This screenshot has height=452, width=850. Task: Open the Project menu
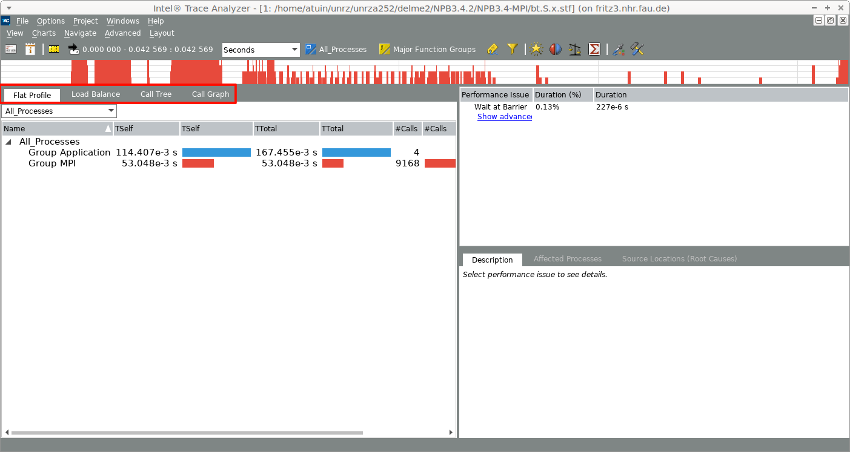click(85, 21)
